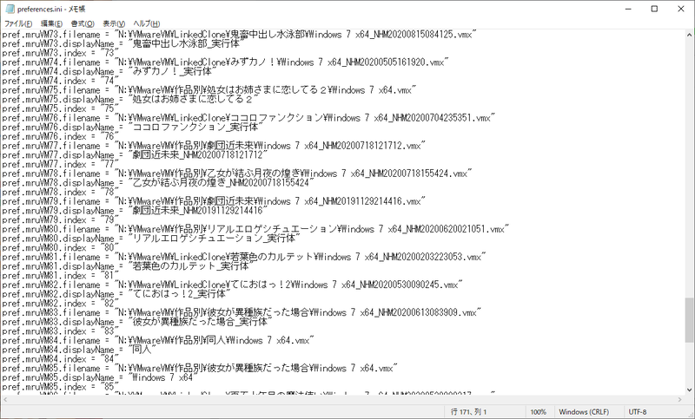Place cursor on pref.mruVM82.filename line

point(233,285)
